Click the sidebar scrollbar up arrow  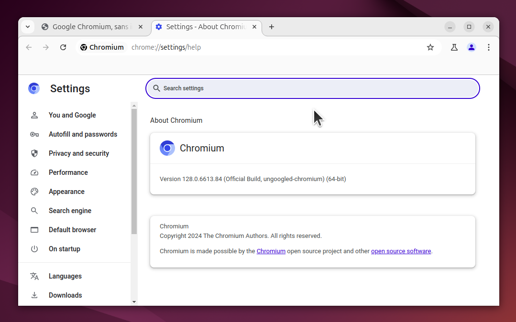(134, 106)
